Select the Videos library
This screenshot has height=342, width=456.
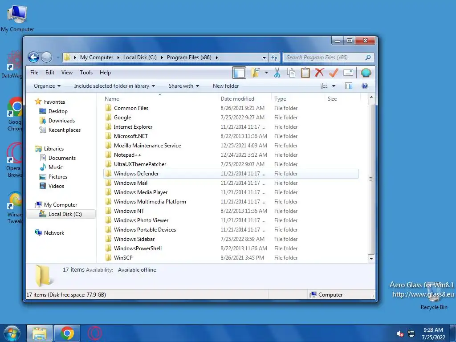point(56,186)
